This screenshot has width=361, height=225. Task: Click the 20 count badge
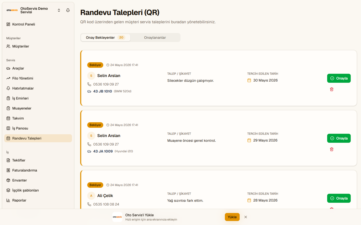point(121,37)
